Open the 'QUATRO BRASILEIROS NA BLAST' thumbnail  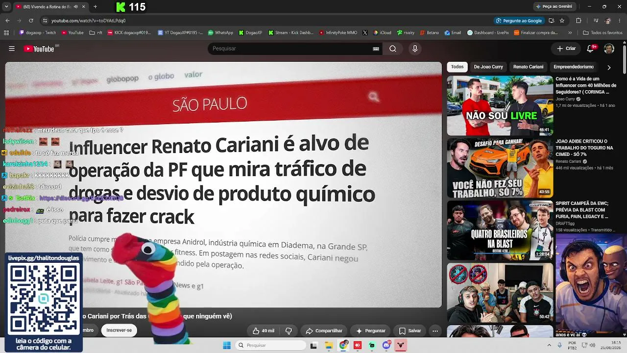[x=500, y=230]
